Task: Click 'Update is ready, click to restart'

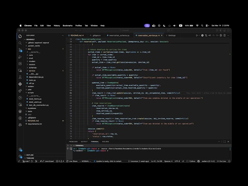Action: pos(108,161)
